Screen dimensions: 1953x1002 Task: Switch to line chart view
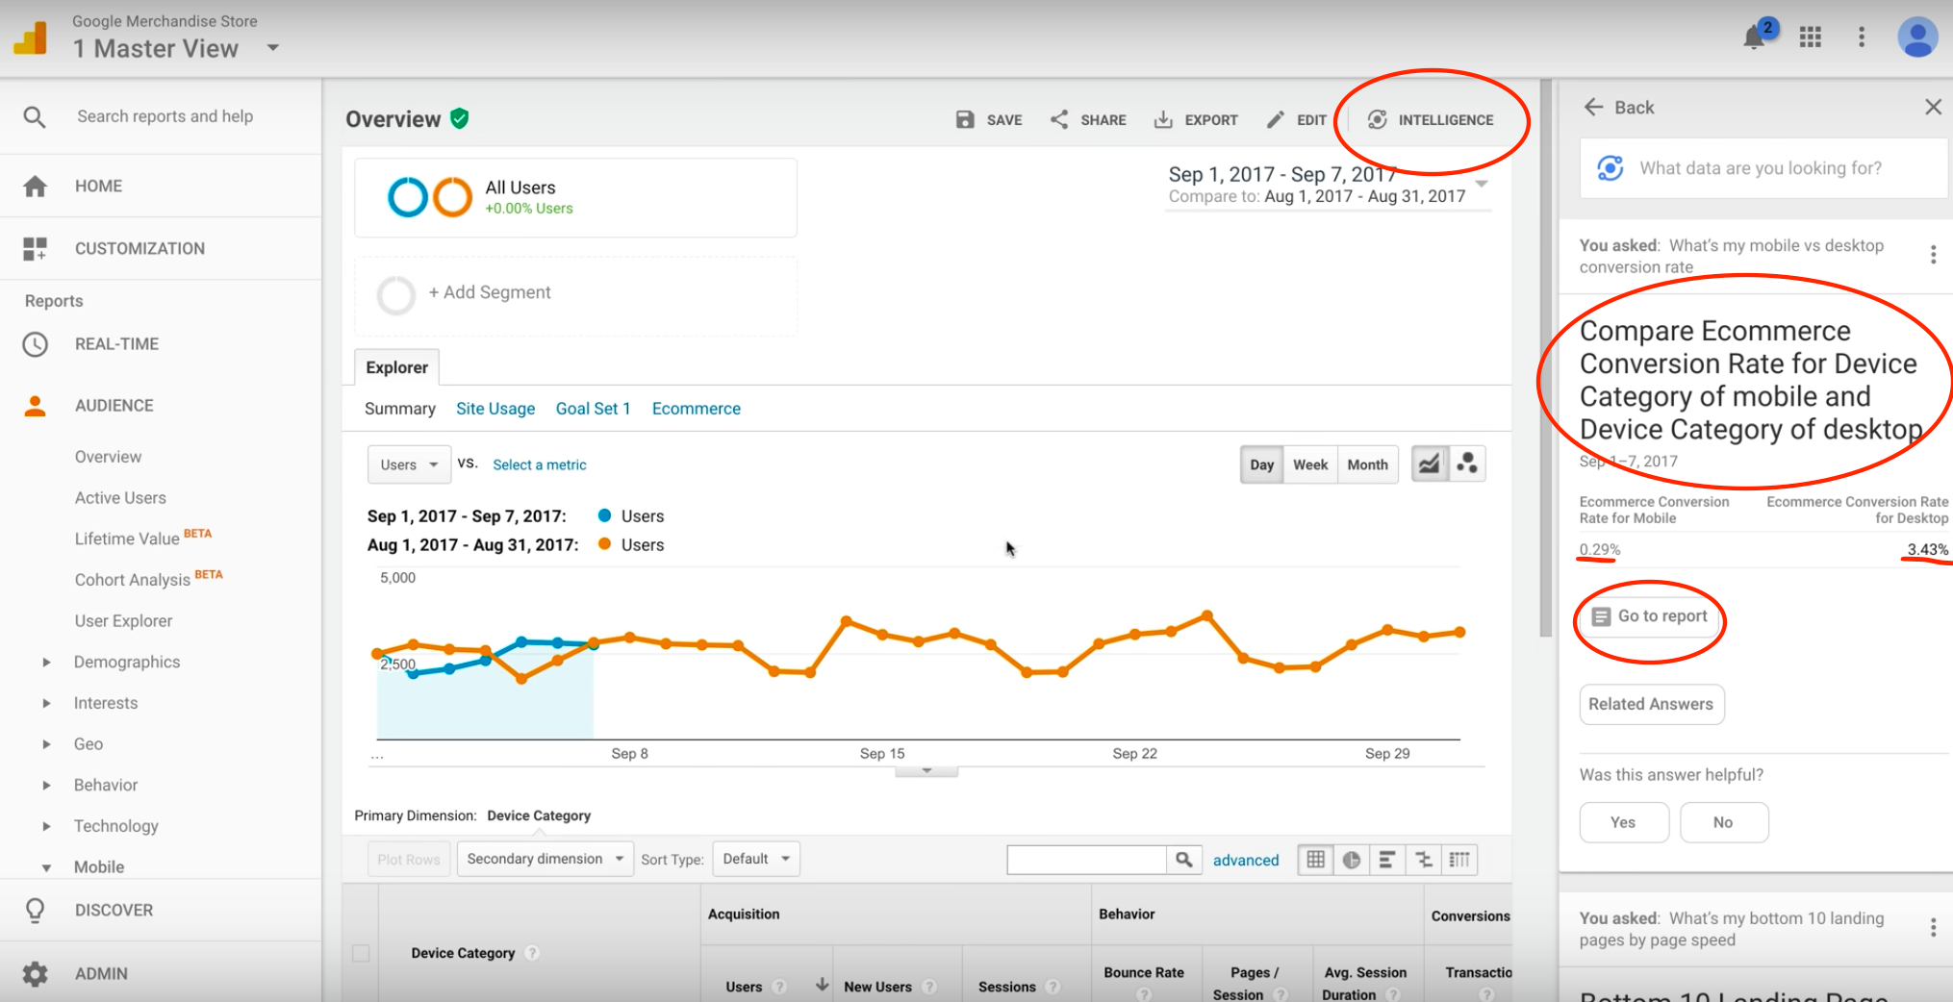click(x=1430, y=464)
